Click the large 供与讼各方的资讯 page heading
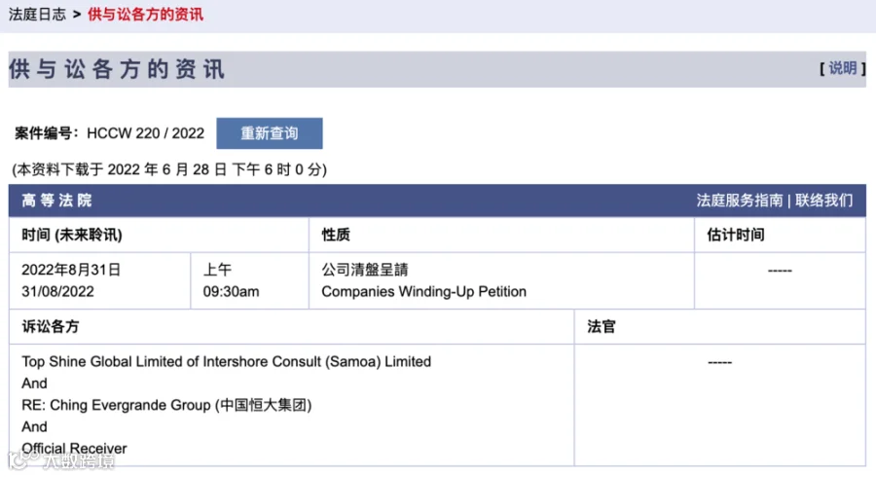This screenshot has height=477, width=876. [117, 69]
